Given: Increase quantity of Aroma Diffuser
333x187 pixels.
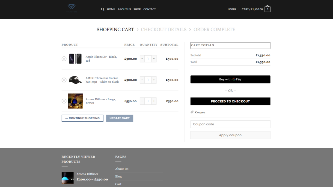Looking at the screenshot, I should tap(154, 101).
